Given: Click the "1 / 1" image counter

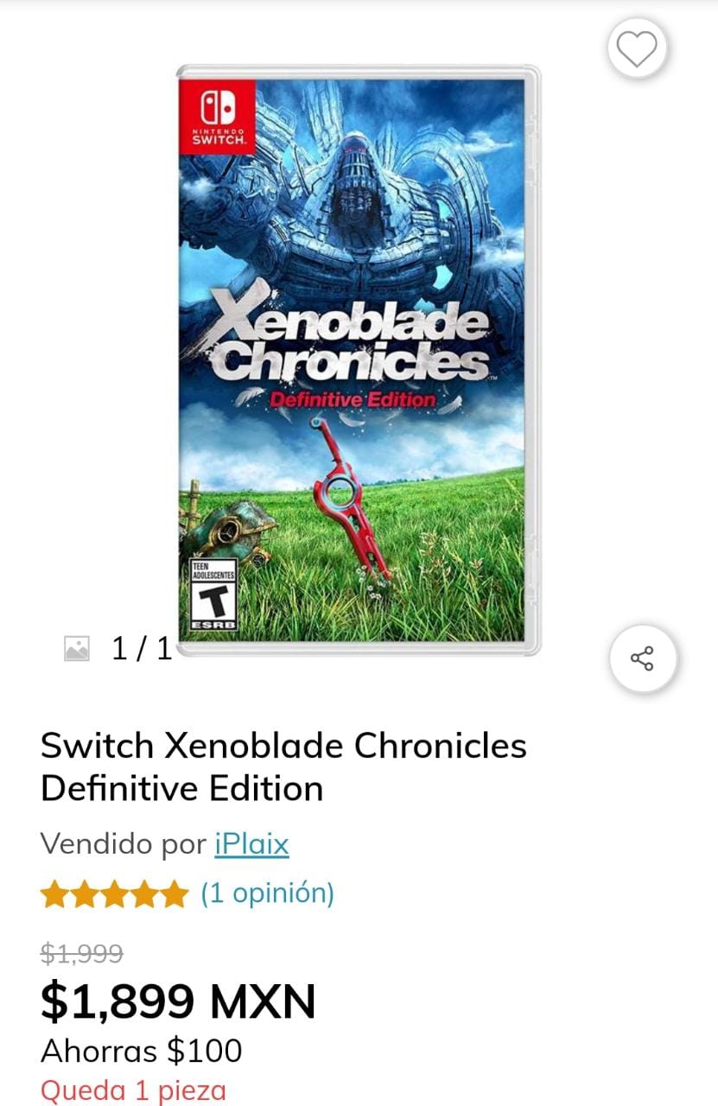Looking at the screenshot, I should tap(142, 648).
